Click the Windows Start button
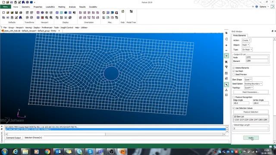The image size is (276, 155). [4, 152]
